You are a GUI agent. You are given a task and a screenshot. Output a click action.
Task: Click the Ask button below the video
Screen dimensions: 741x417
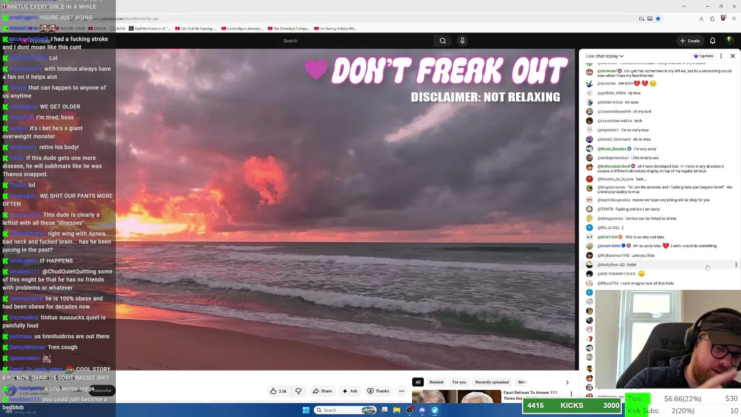pos(350,391)
